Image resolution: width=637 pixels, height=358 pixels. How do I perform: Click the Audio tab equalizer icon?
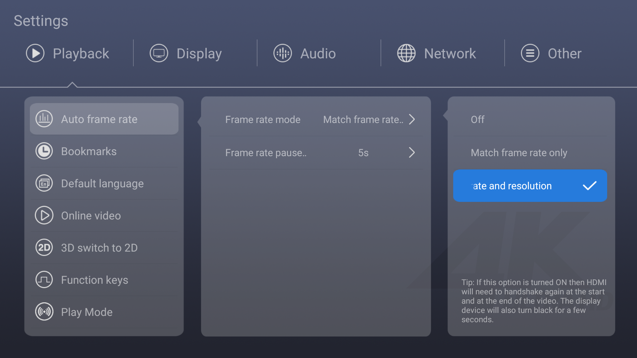tap(282, 53)
